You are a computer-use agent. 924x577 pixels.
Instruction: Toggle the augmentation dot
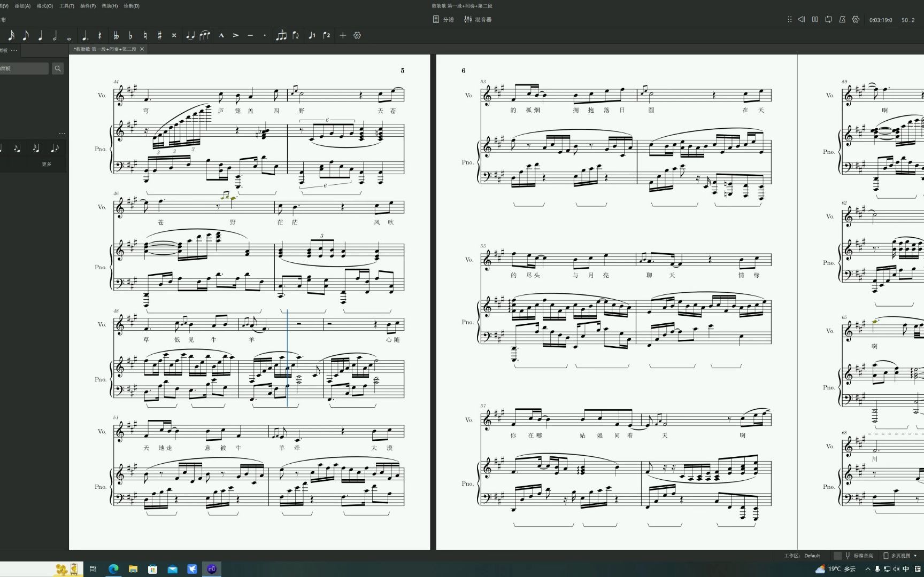click(x=85, y=35)
